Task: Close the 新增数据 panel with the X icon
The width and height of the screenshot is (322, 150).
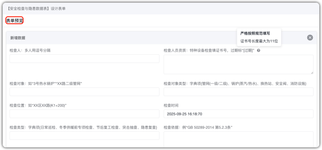Action: pyautogui.click(x=310, y=37)
